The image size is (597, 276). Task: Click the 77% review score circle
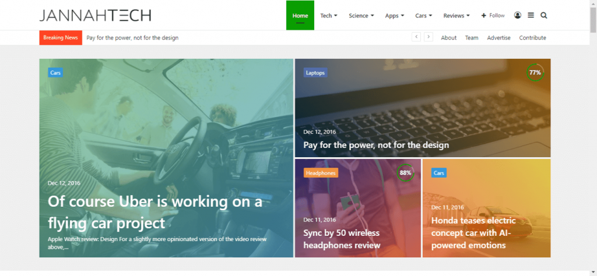click(x=535, y=72)
